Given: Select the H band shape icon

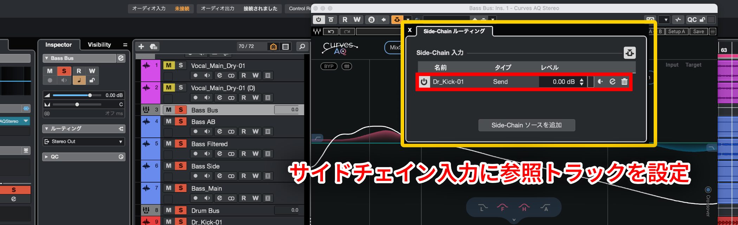Looking at the screenshot, I should [x=524, y=207].
